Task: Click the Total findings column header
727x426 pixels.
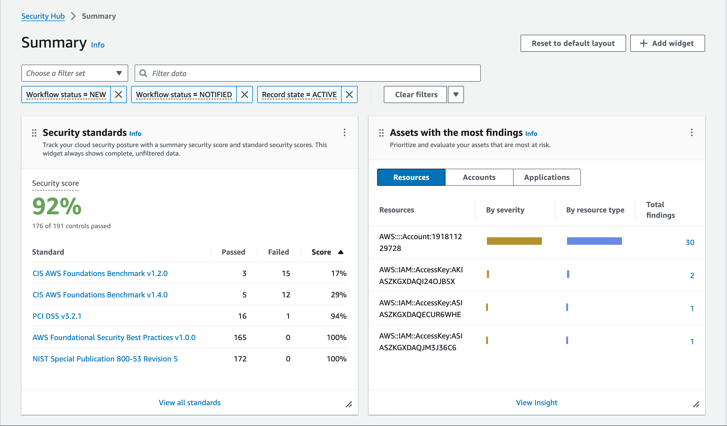Action: pos(661,210)
